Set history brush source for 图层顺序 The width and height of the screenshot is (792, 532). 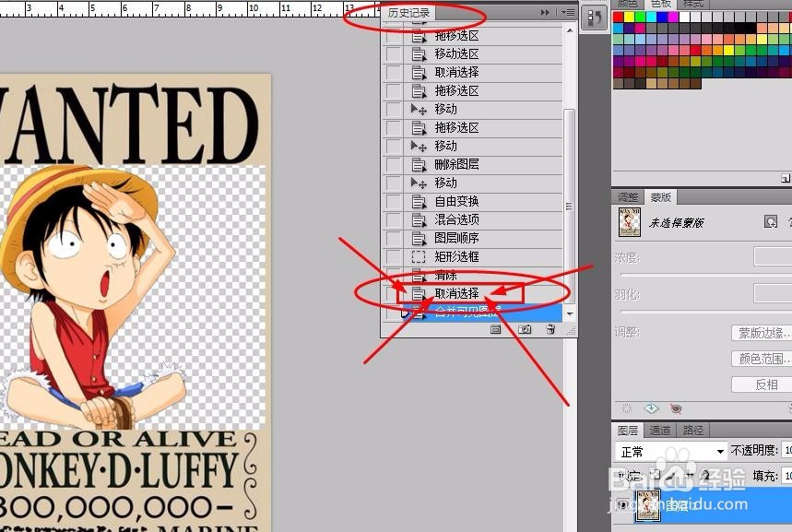[x=394, y=239]
